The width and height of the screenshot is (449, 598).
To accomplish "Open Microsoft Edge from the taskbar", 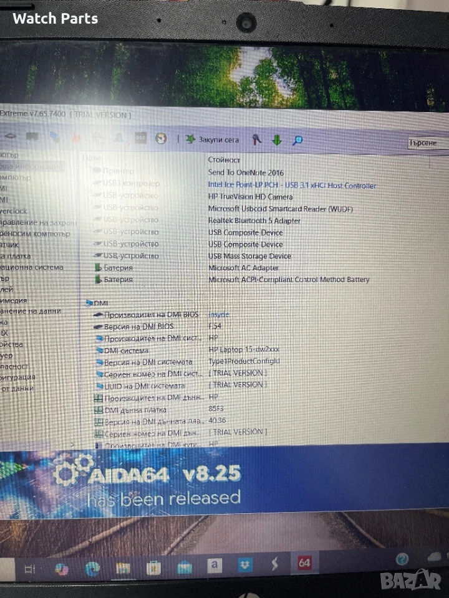I will point(92,569).
